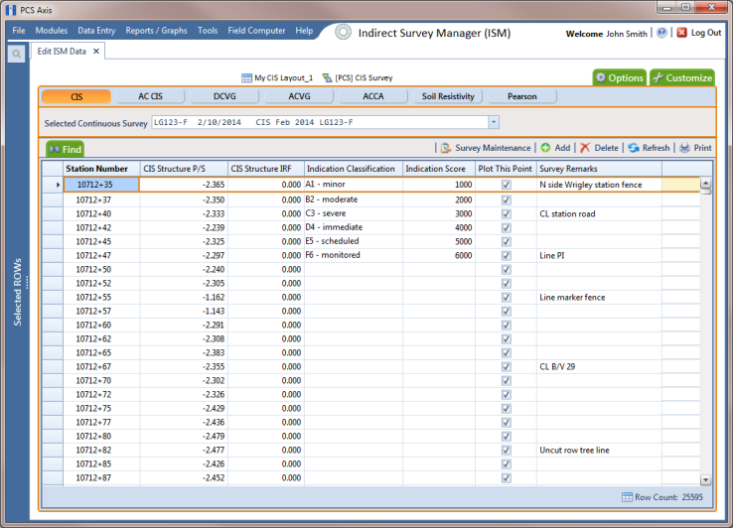The image size is (733, 528).
Task: Select the Indication Score cell 6000
Action: tap(438, 256)
